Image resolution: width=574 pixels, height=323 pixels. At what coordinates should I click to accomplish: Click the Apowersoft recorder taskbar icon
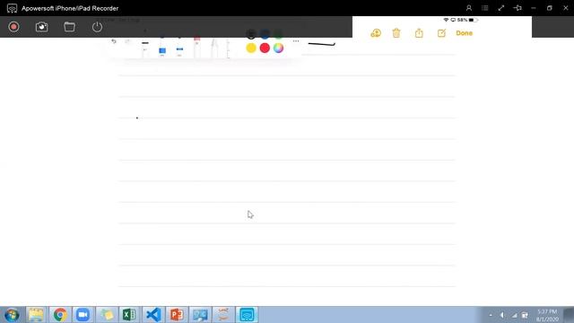(247, 315)
